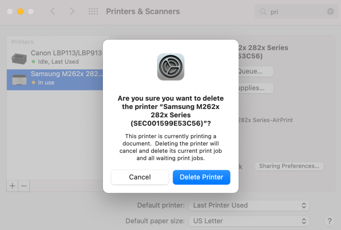Image resolution: width=341 pixels, height=230 pixels.
Task: Open the Default paper size dropdown
Action: pos(249,221)
